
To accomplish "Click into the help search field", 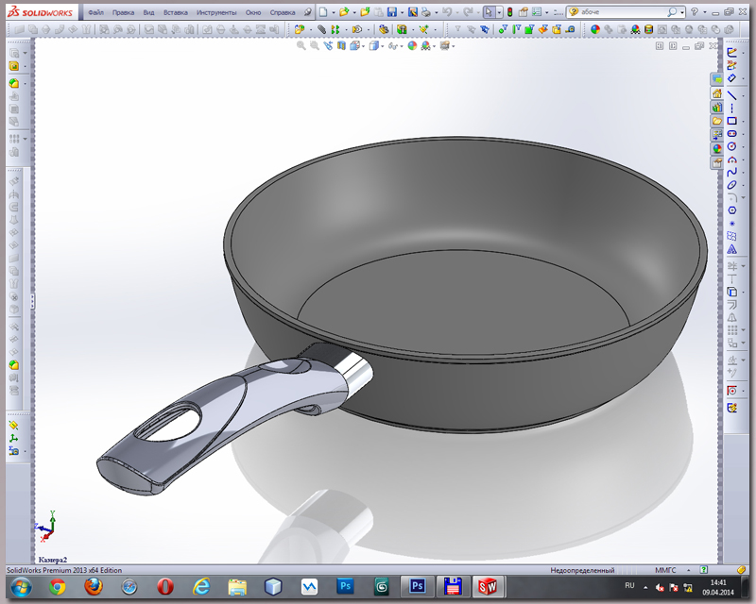I will (x=622, y=12).
